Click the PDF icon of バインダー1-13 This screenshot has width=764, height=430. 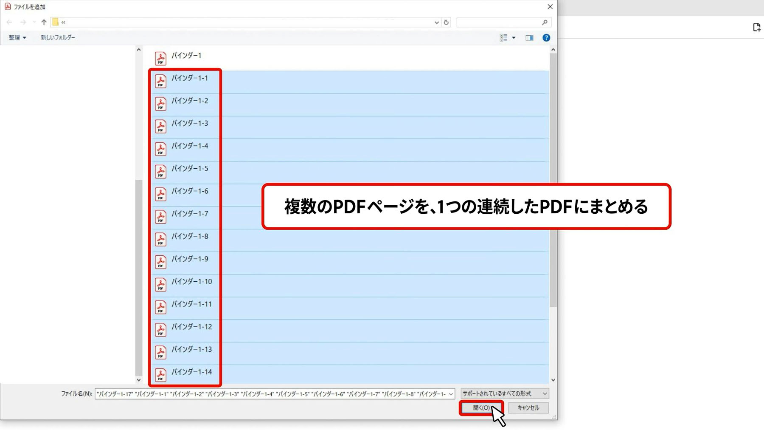(x=160, y=352)
